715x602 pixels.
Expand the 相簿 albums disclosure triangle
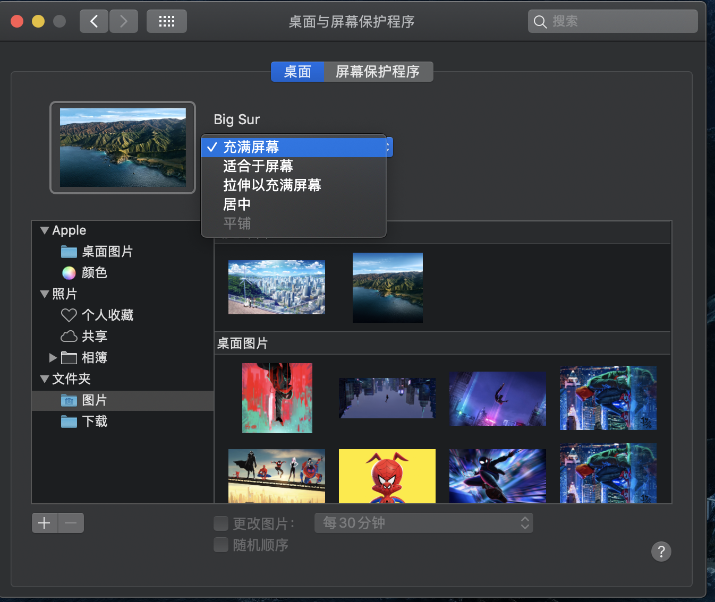point(53,358)
